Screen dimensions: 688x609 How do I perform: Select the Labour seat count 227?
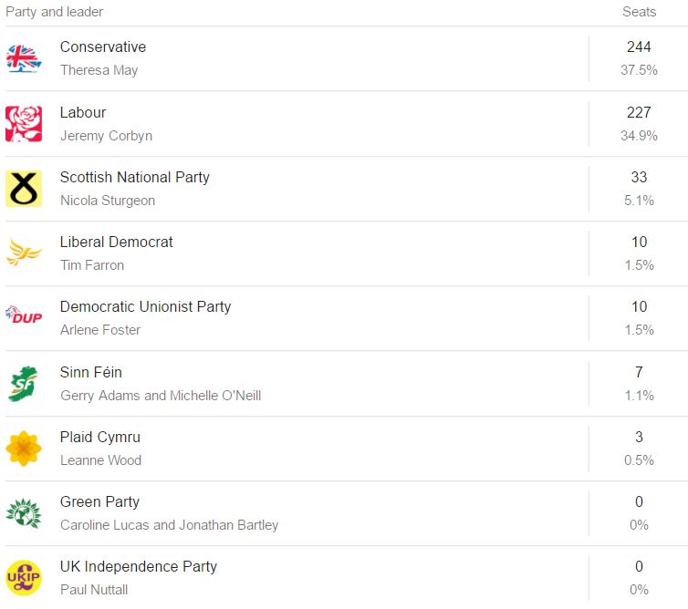[639, 113]
